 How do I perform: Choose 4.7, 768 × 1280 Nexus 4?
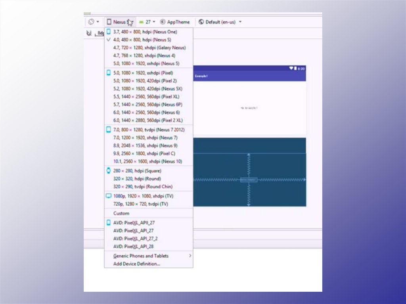point(149,55)
